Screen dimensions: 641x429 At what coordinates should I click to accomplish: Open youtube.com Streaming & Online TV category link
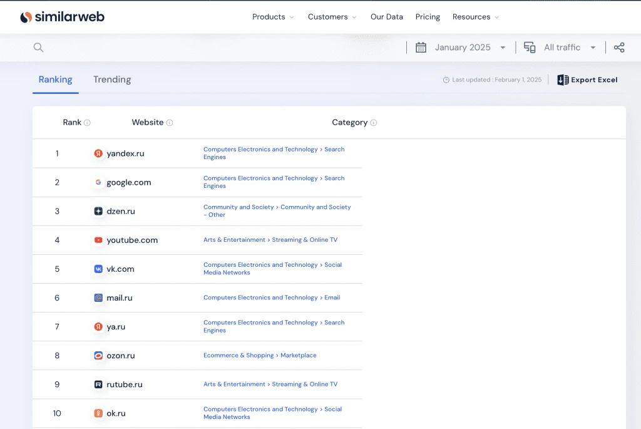pyautogui.click(x=270, y=240)
